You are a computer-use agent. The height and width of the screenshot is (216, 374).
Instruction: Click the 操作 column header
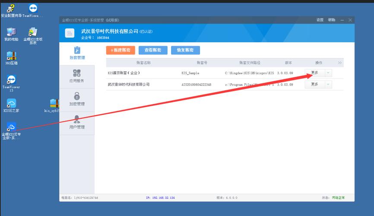coord(319,63)
